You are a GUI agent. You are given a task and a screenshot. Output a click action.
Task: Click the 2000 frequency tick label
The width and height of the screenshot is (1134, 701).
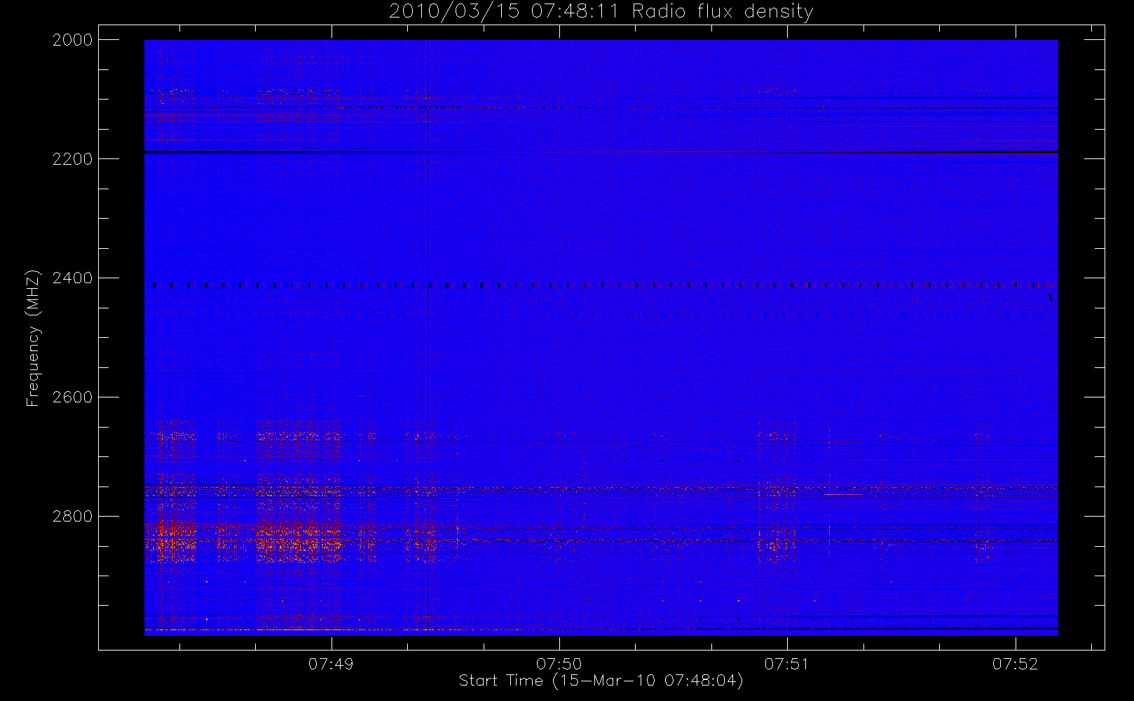pos(73,40)
